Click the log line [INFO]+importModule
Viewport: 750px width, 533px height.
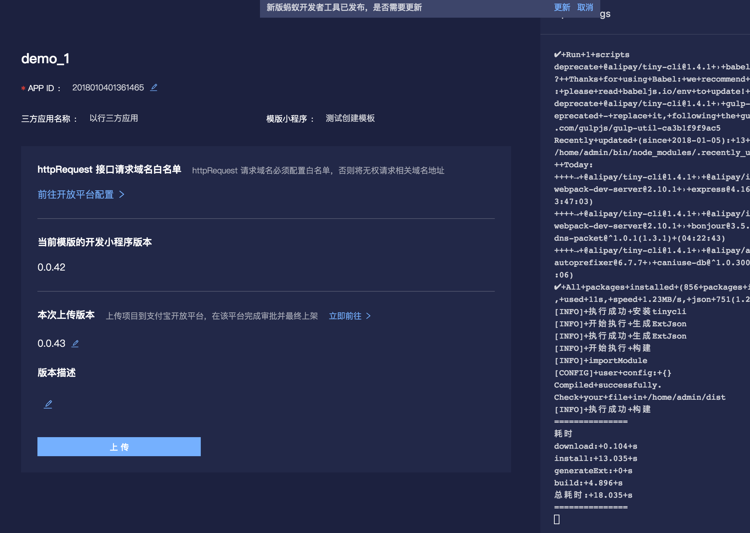pos(601,361)
